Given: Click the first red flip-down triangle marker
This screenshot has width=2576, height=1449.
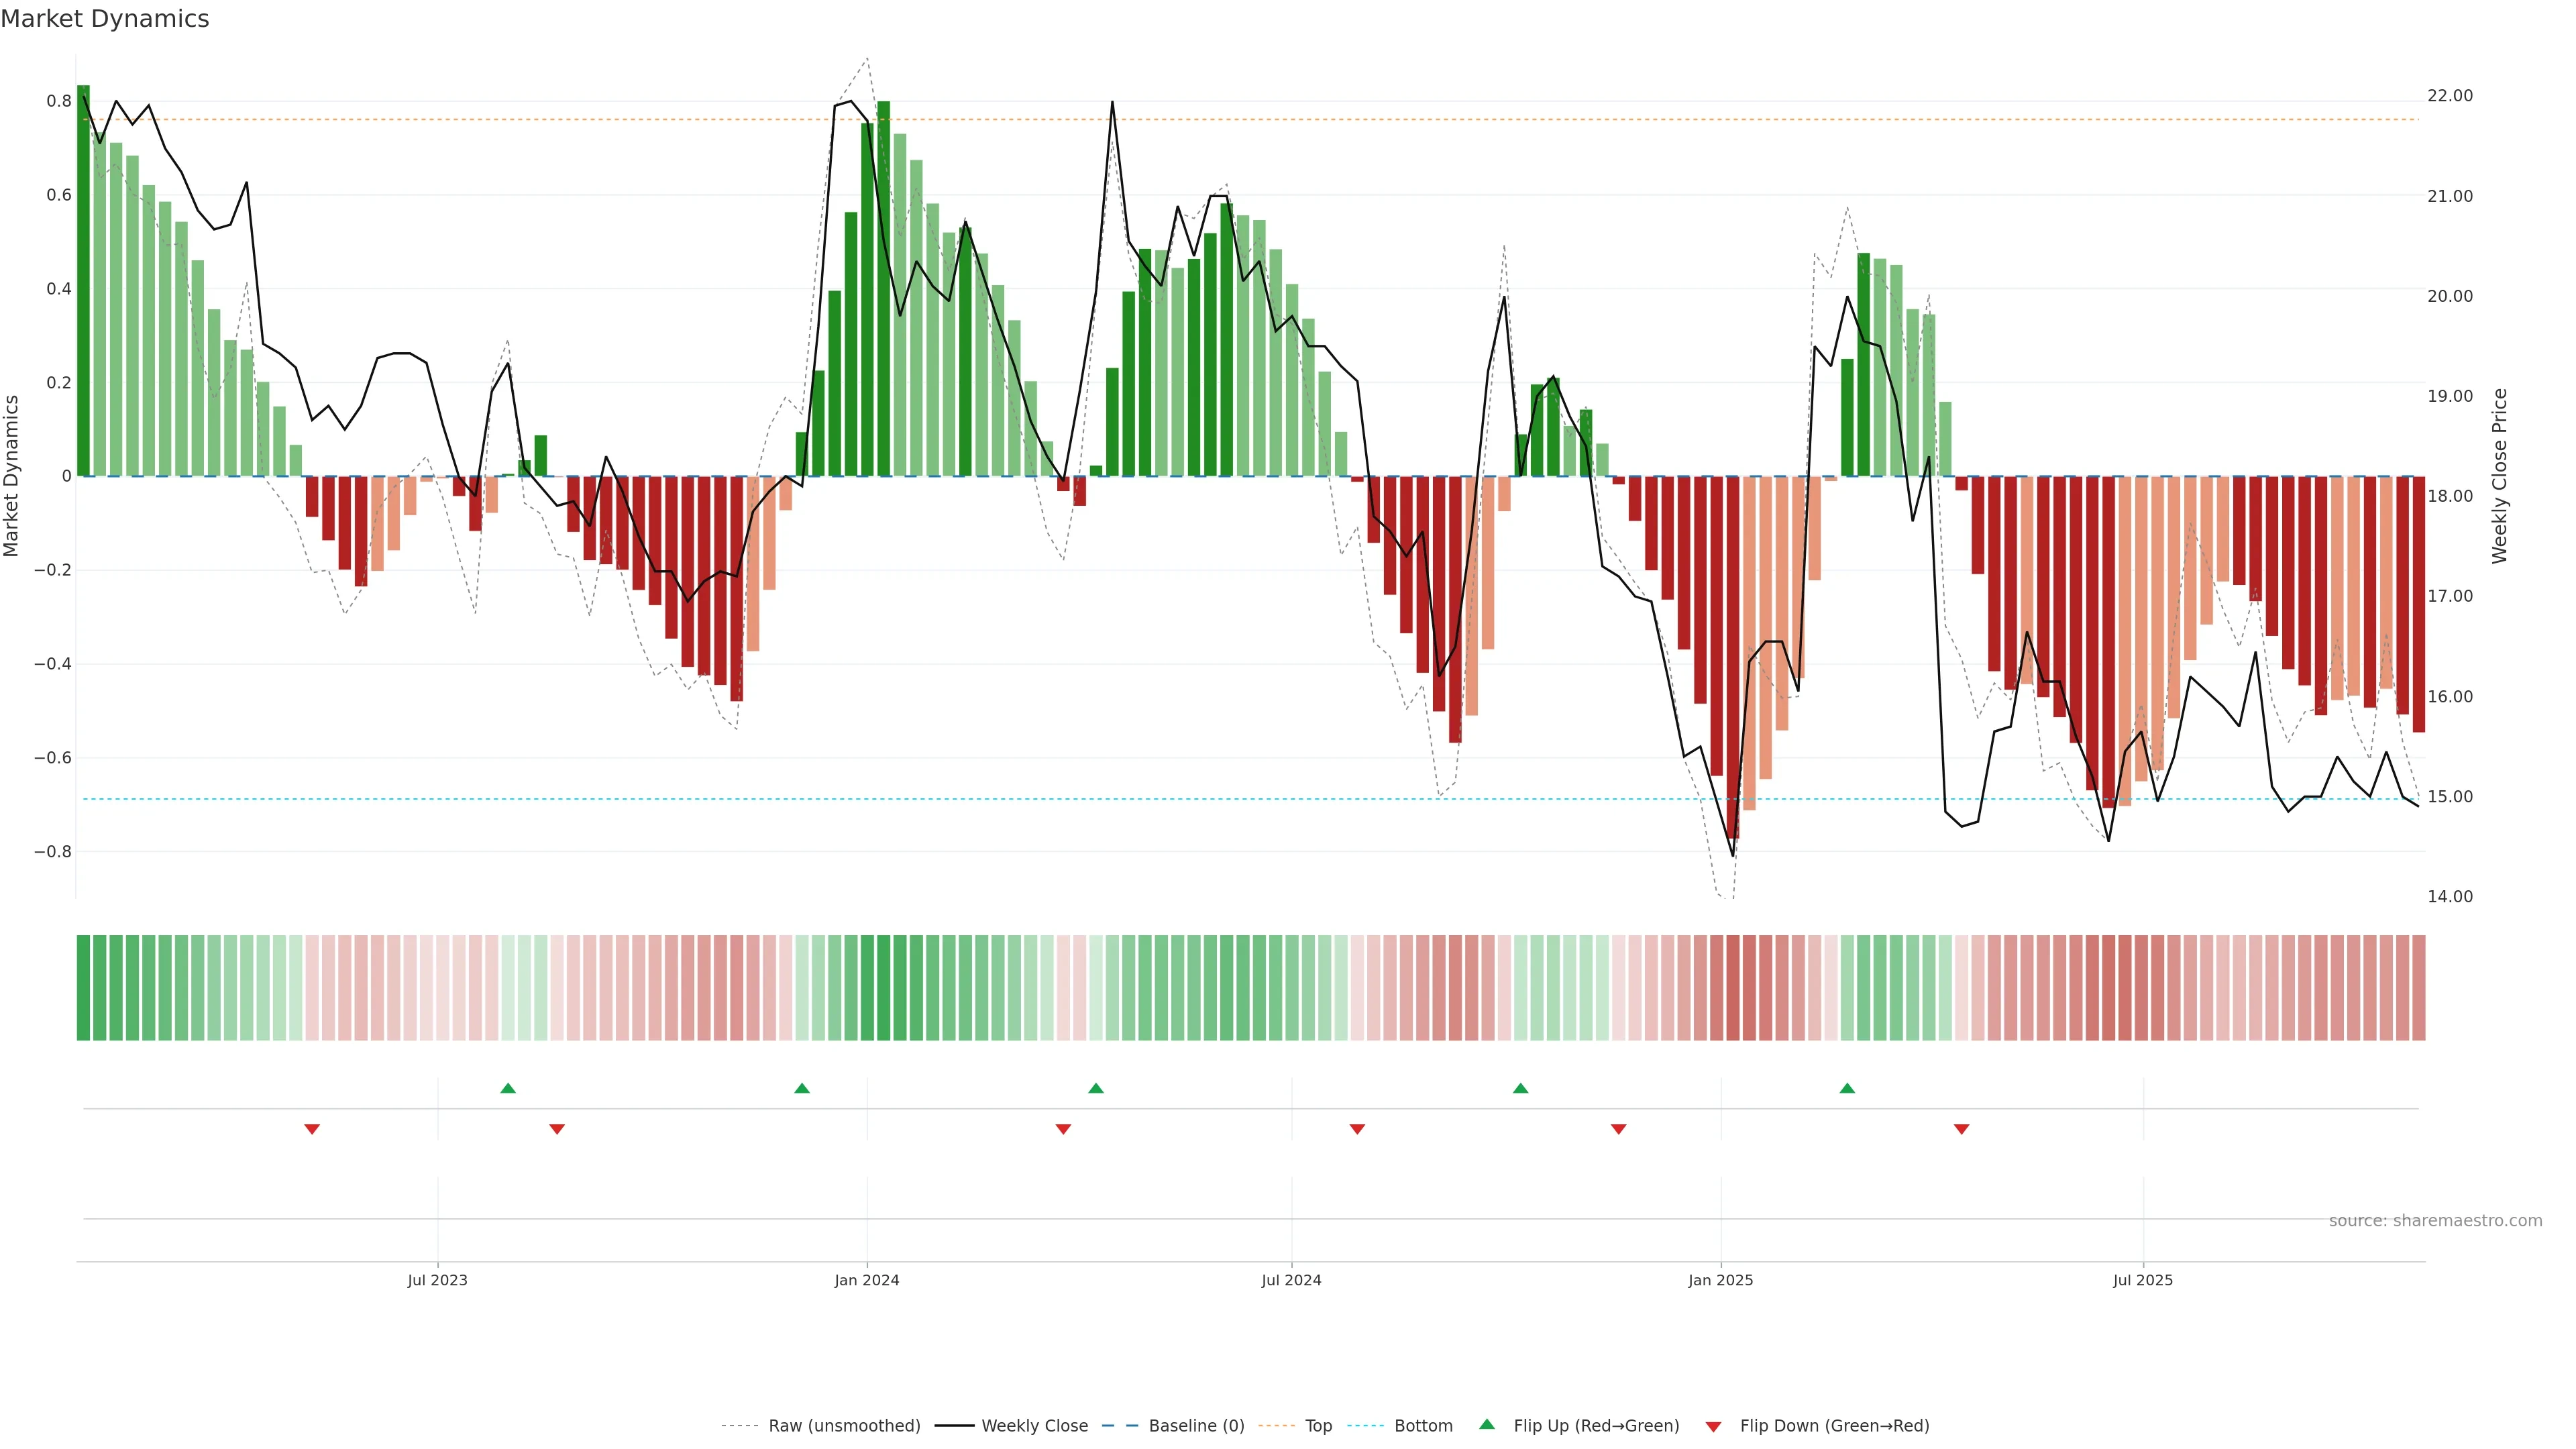Looking at the screenshot, I should tap(312, 1129).
